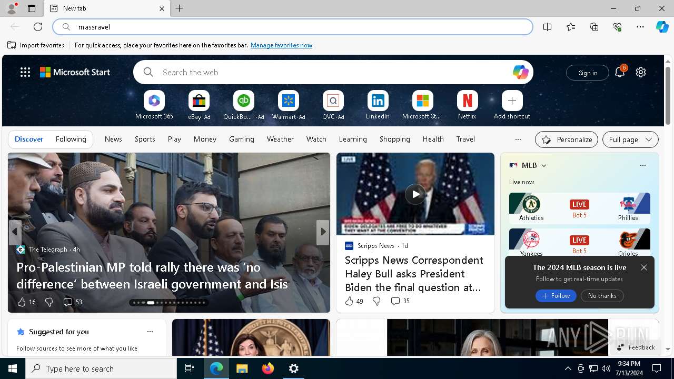Open the Windows Start menu
The image size is (674, 379).
[13, 368]
